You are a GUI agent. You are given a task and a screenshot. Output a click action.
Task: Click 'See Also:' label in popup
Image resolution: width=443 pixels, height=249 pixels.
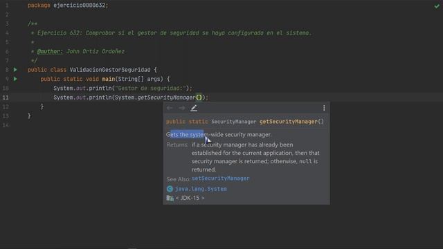[x=178, y=179]
